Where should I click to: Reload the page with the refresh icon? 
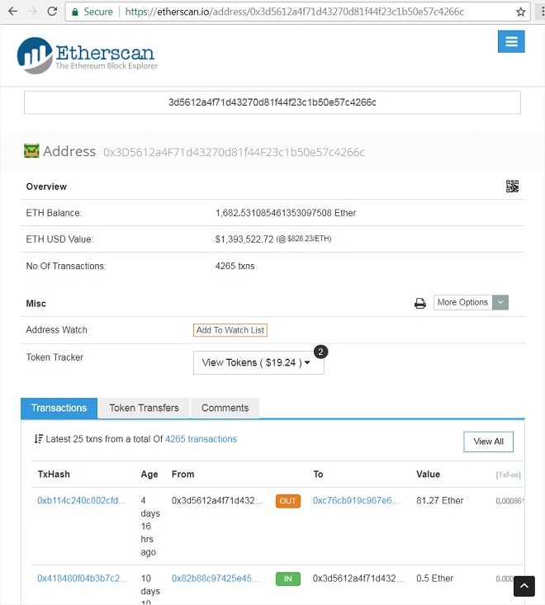[x=52, y=12]
